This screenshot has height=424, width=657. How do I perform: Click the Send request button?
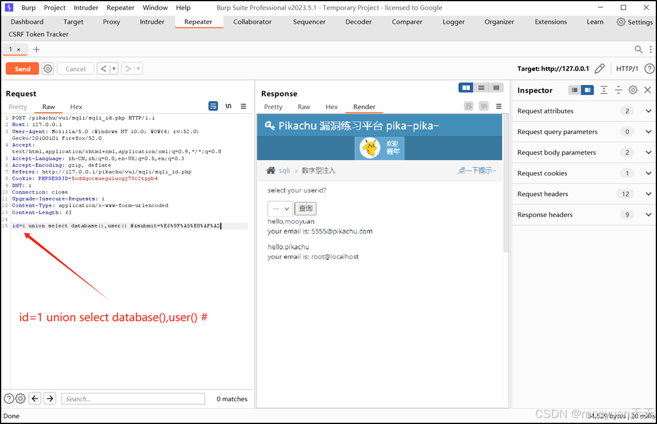22,68
